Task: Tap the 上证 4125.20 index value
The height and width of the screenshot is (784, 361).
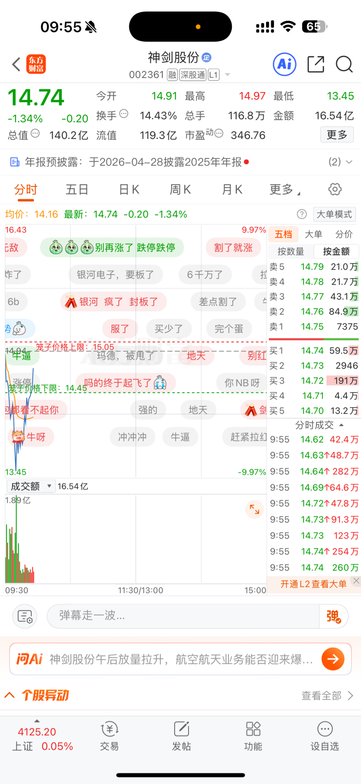Action: [37, 732]
